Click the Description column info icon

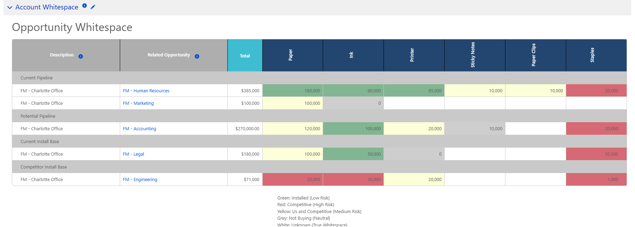81,56
